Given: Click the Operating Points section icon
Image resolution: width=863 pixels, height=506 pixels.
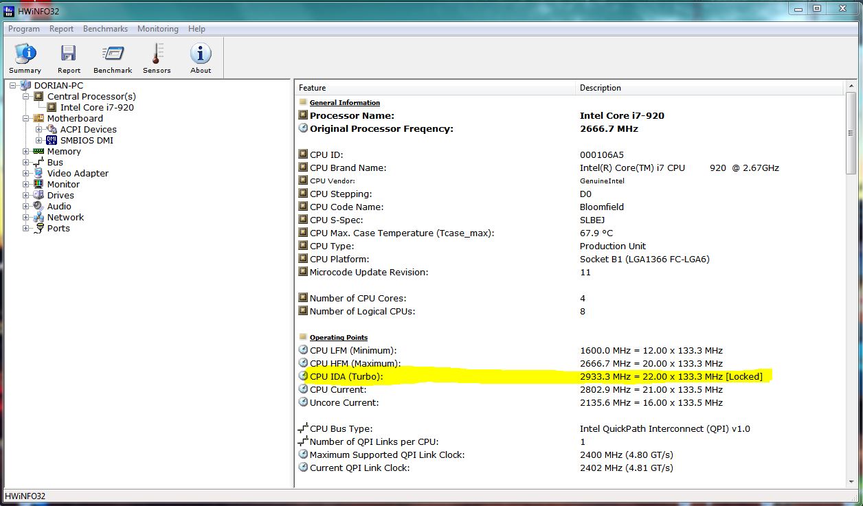Looking at the screenshot, I should point(303,337).
